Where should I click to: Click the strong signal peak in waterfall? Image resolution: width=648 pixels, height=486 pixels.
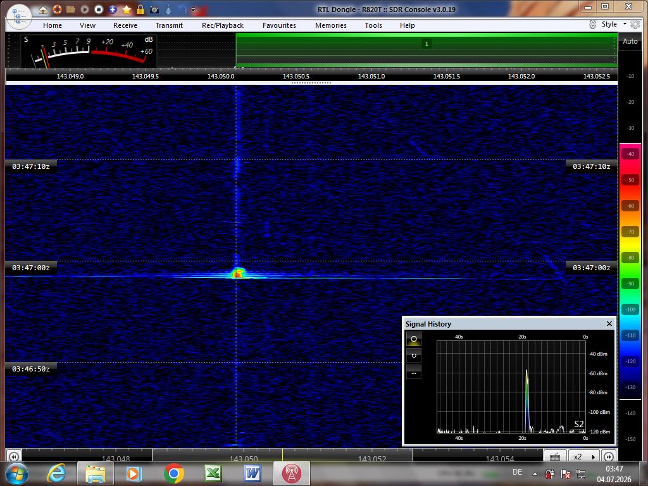[x=238, y=273]
